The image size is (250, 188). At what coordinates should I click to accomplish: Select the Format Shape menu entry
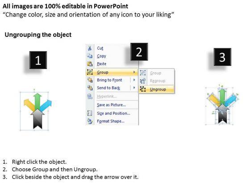pyautogui.click(x=111, y=121)
